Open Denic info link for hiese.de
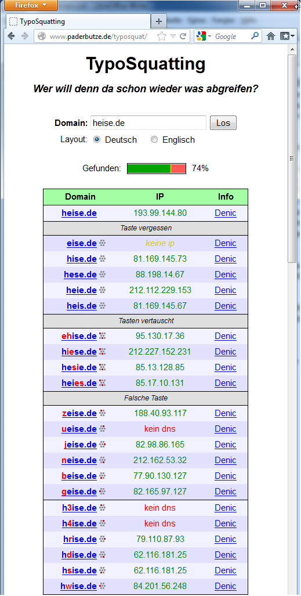 click(226, 352)
